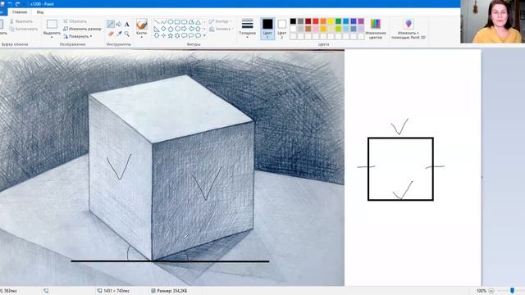This screenshot has height=295, width=525.
Task: Click the zoom out minus button
Action: tap(491, 291)
